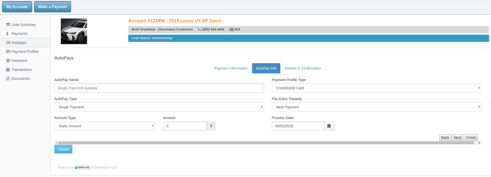Click the Make a Payment button
491x177 pixels.
[x=52, y=7]
